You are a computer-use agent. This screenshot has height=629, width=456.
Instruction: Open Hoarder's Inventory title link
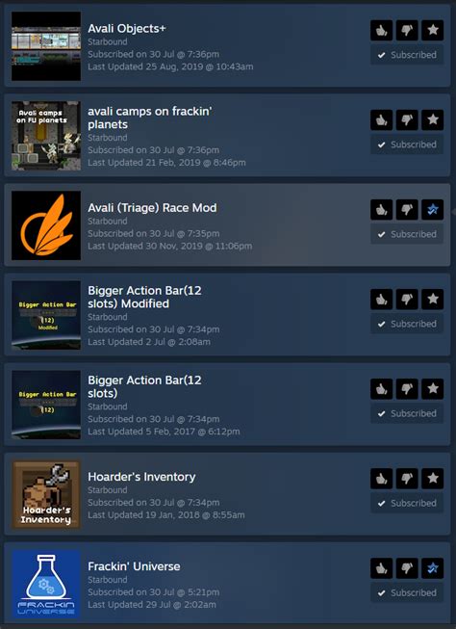click(x=141, y=477)
